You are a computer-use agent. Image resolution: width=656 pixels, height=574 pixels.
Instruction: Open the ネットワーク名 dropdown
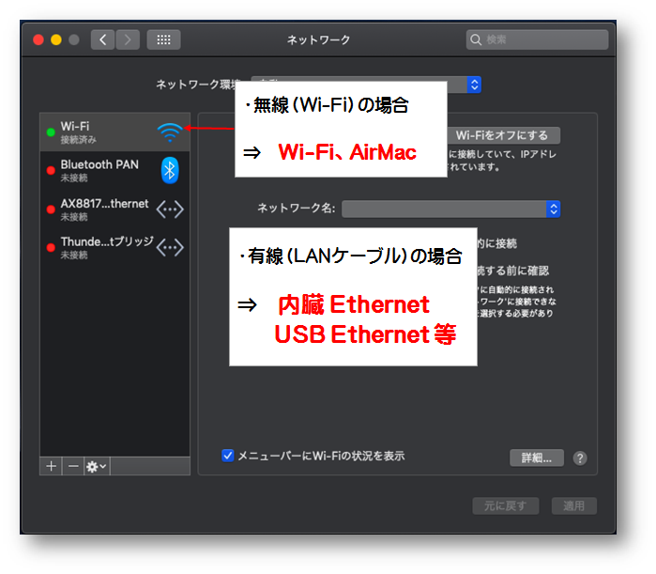[451, 209]
